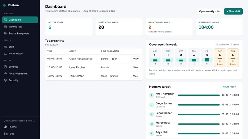Open Settings in sidebar
This screenshot has height=139, width=248.
coord(20,67)
